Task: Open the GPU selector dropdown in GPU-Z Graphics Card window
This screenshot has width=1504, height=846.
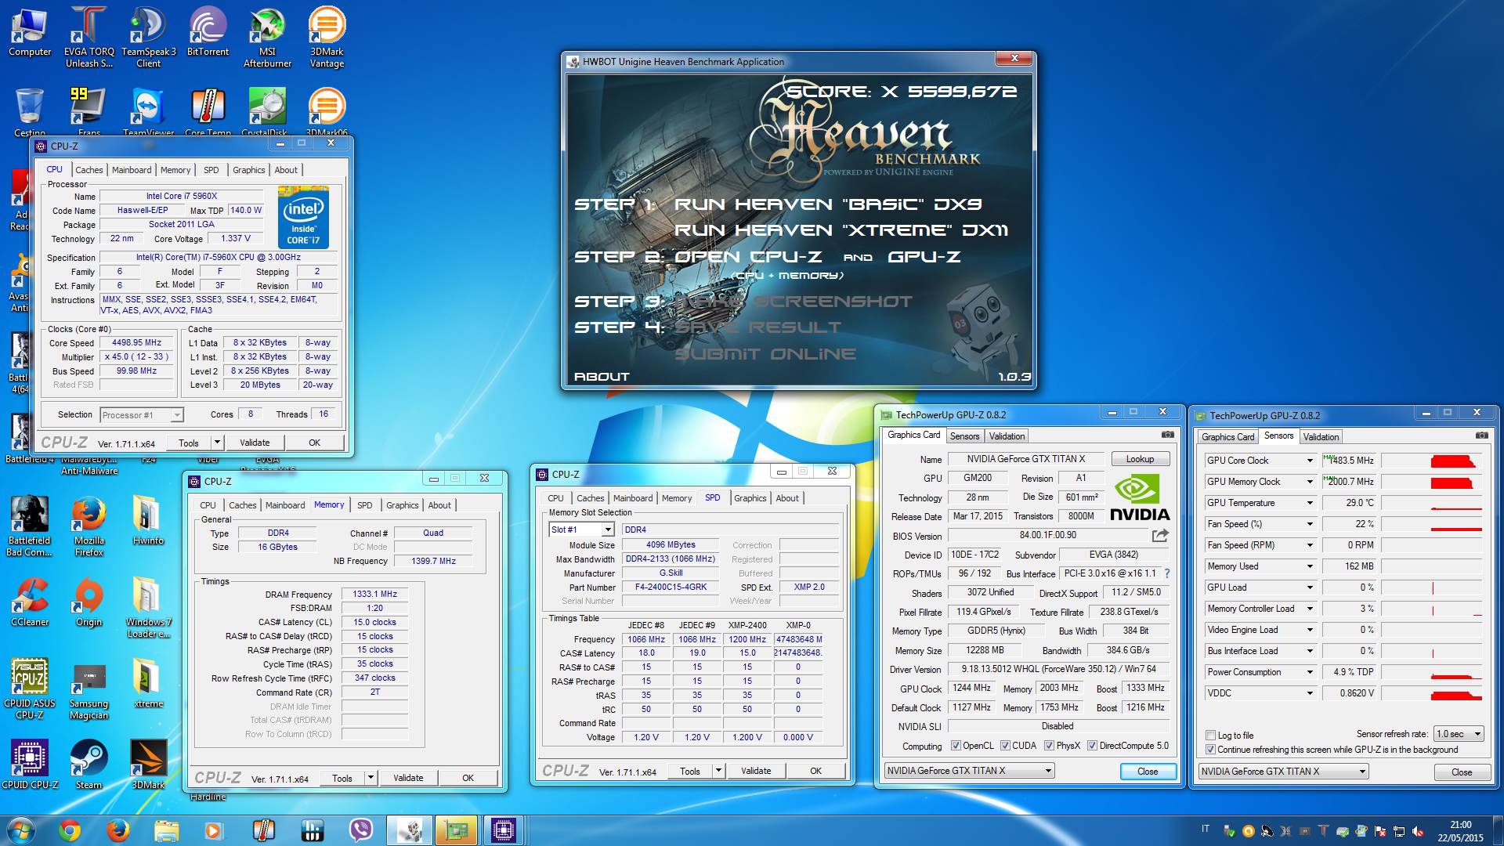Action: point(969,771)
